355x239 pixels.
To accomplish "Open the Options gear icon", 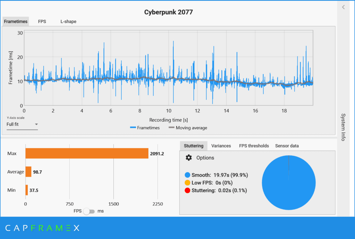I will coord(189,158).
